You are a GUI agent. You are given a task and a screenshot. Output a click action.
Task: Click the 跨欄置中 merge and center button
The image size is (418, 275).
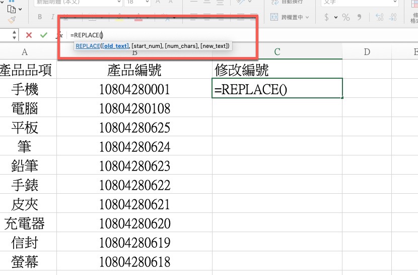287,17
